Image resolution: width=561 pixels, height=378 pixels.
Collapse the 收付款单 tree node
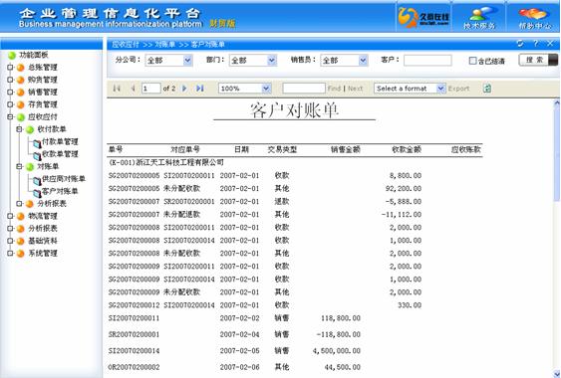tap(20, 129)
